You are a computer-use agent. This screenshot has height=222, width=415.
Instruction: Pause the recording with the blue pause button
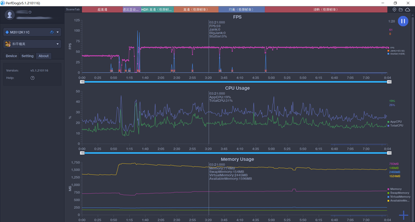coord(403,21)
